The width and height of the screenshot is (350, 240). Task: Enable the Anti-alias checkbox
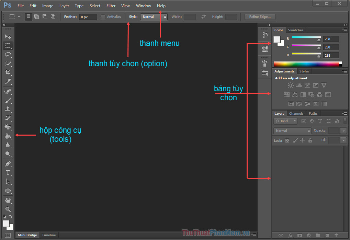[102, 16]
